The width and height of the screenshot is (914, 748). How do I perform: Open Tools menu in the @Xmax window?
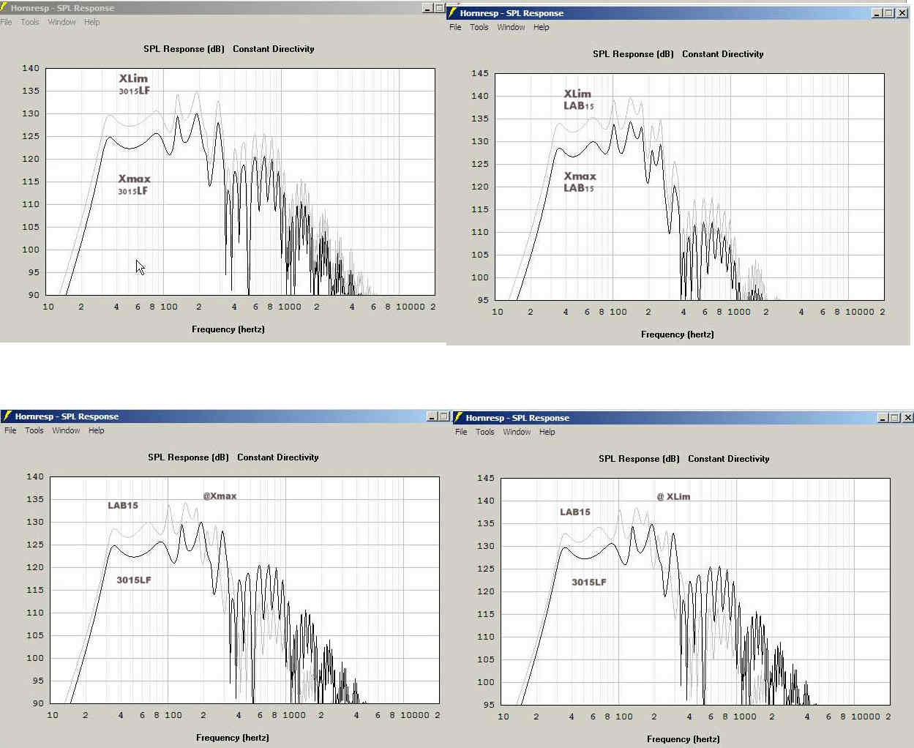(x=34, y=430)
